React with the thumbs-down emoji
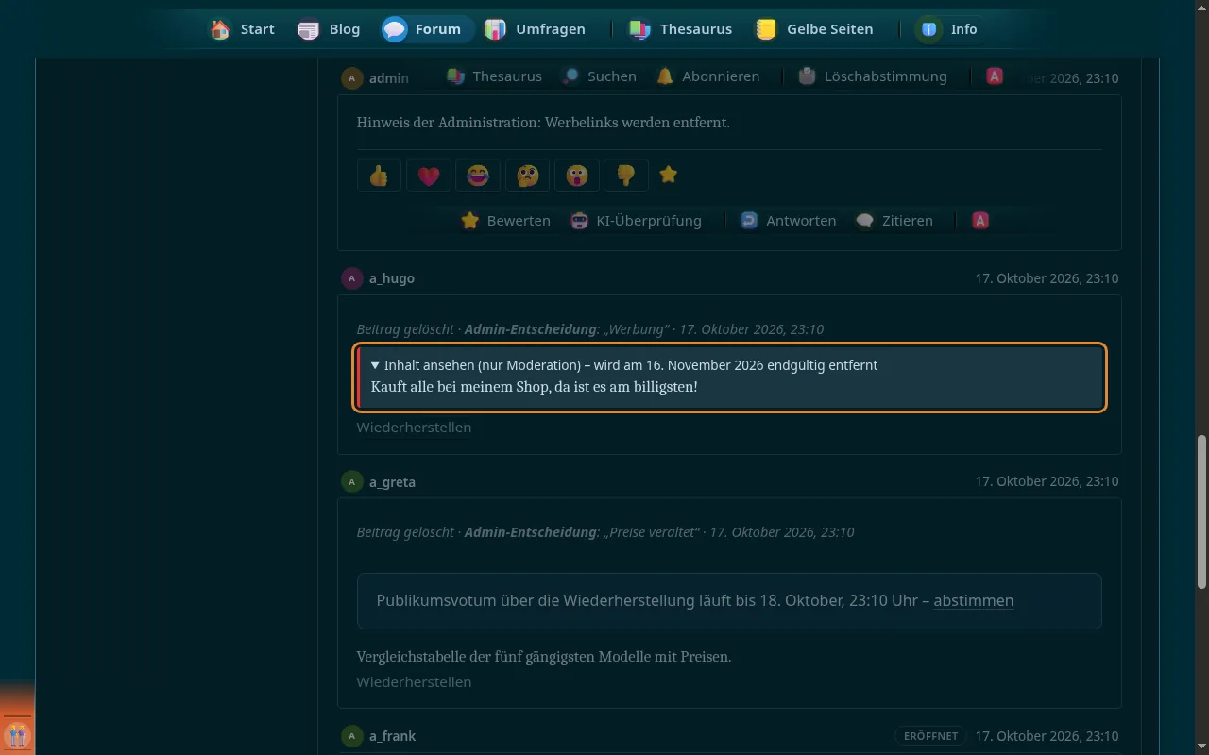The width and height of the screenshot is (1209, 755). pyautogui.click(x=625, y=175)
